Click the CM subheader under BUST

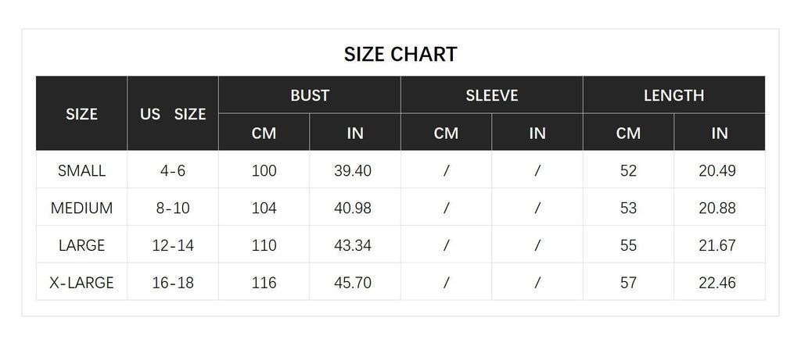point(264,133)
